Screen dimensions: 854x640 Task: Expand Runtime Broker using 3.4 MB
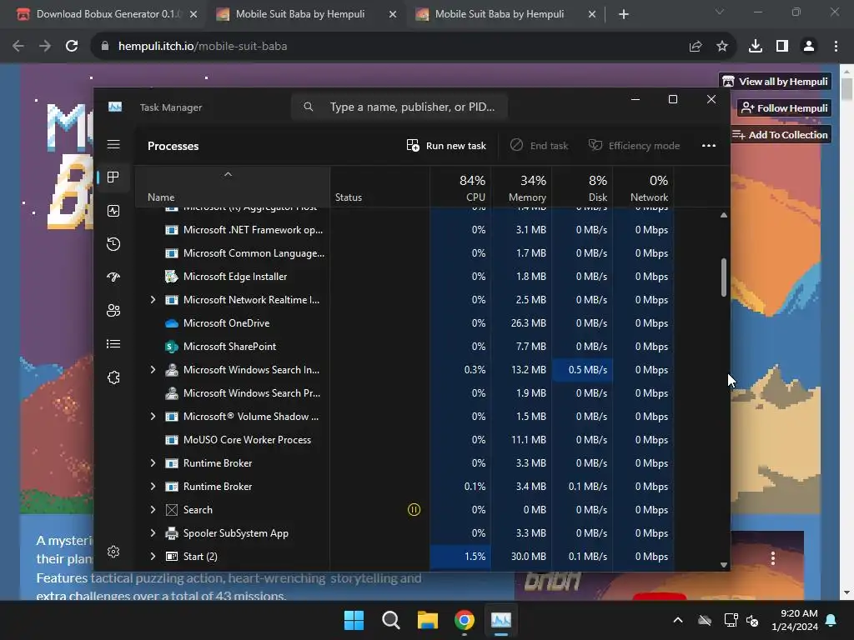pyautogui.click(x=153, y=487)
